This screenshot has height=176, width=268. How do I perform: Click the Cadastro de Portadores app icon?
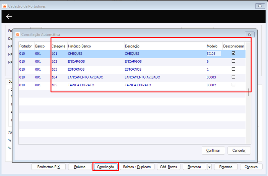5,6
